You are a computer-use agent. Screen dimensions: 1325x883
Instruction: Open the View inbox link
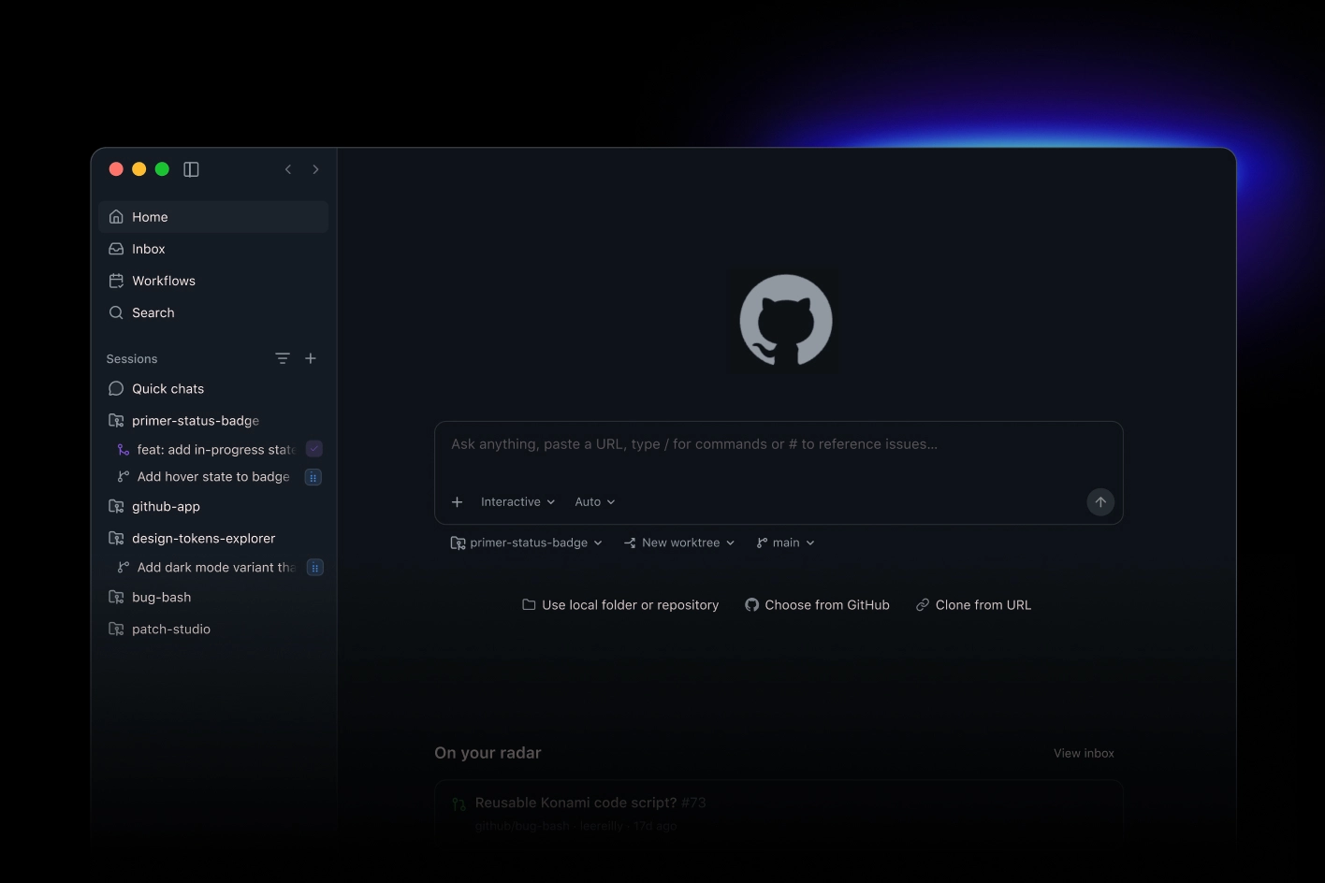pos(1084,753)
